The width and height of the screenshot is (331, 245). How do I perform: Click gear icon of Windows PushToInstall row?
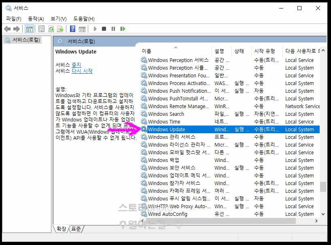(144, 98)
